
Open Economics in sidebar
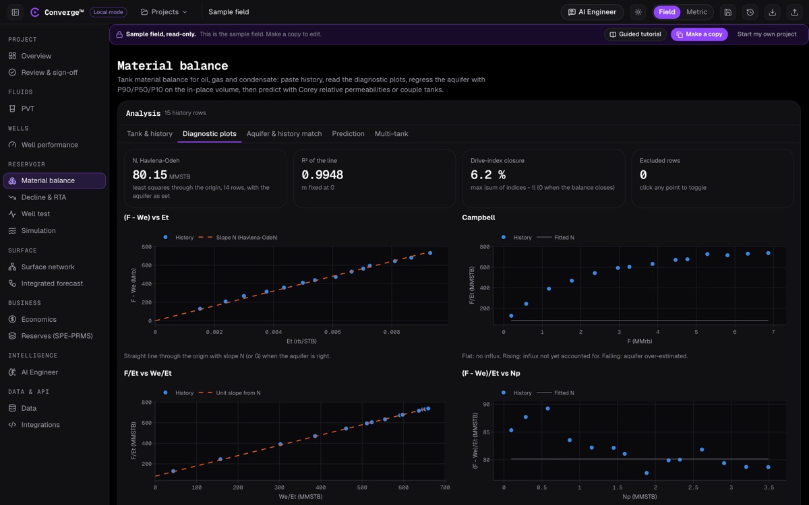coord(55,319)
